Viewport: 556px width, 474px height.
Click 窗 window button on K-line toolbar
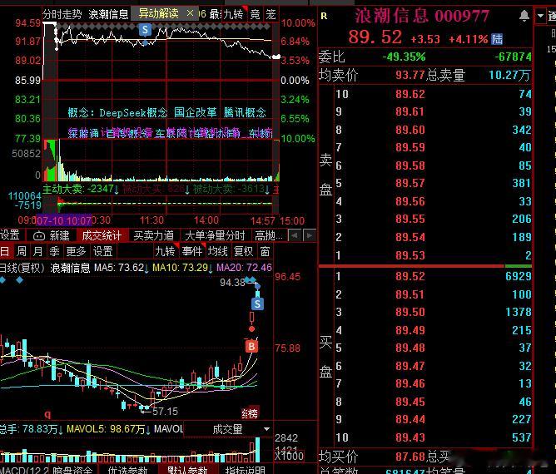265,251
